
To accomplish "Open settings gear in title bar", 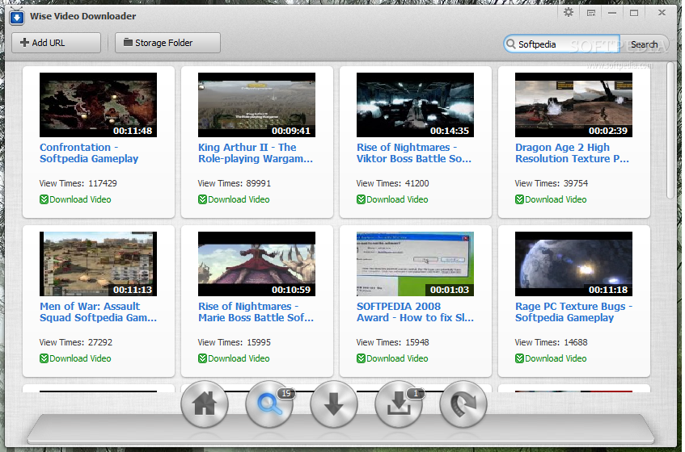I will [x=569, y=13].
